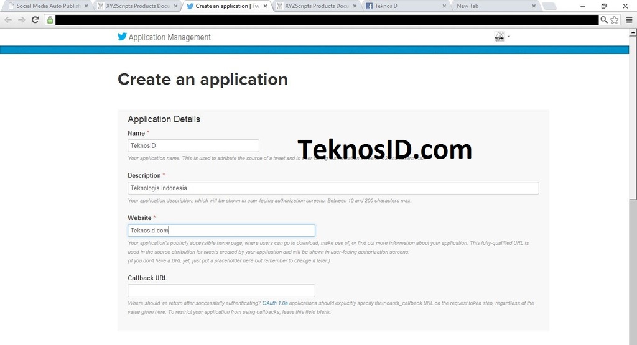Open the account avatar dropdown
The image size is (637, 345).
point(502,37)
